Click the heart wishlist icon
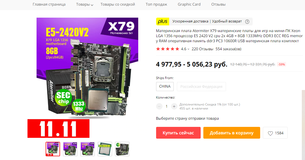This screenshot has width=305, height=160. [270, 133]
